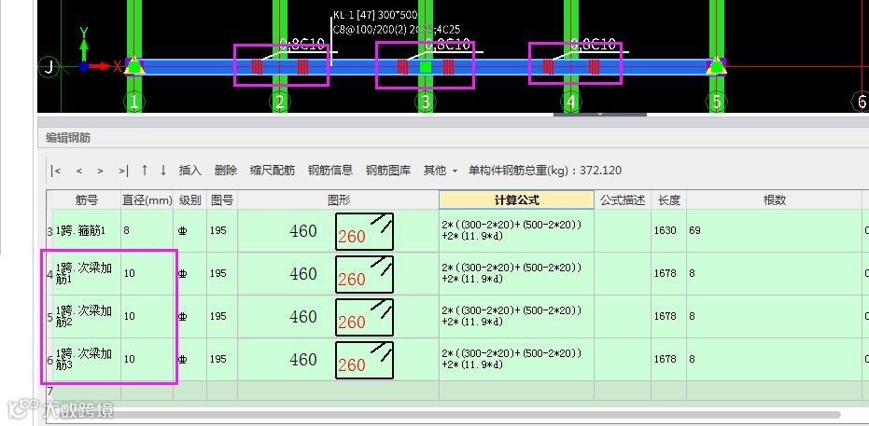This screenshot has width=869, height=426.
Task: Click formula cell in 次梁加筋1 row
Action: point(516,274)
